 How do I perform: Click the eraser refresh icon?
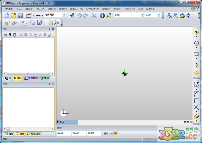click(71, 15)
